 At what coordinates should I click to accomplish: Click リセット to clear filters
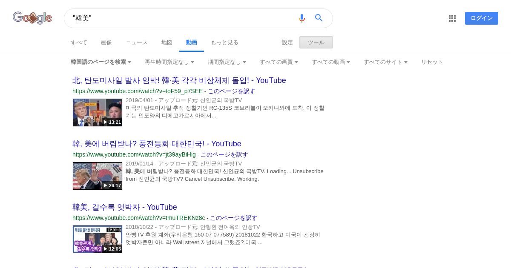click(x=432, y=62)
